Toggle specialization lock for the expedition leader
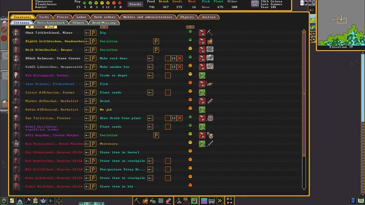The height and width of the screenshot is (205, 365). (202, 127)
